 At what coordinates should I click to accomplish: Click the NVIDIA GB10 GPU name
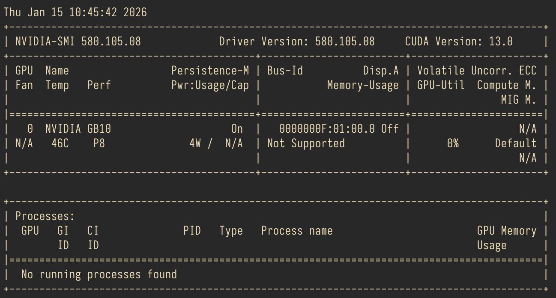click(x=78, y=129)
